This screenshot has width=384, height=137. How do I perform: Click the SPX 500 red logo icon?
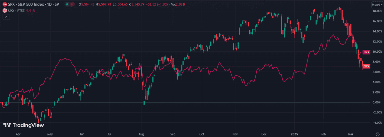coord(5,4)
